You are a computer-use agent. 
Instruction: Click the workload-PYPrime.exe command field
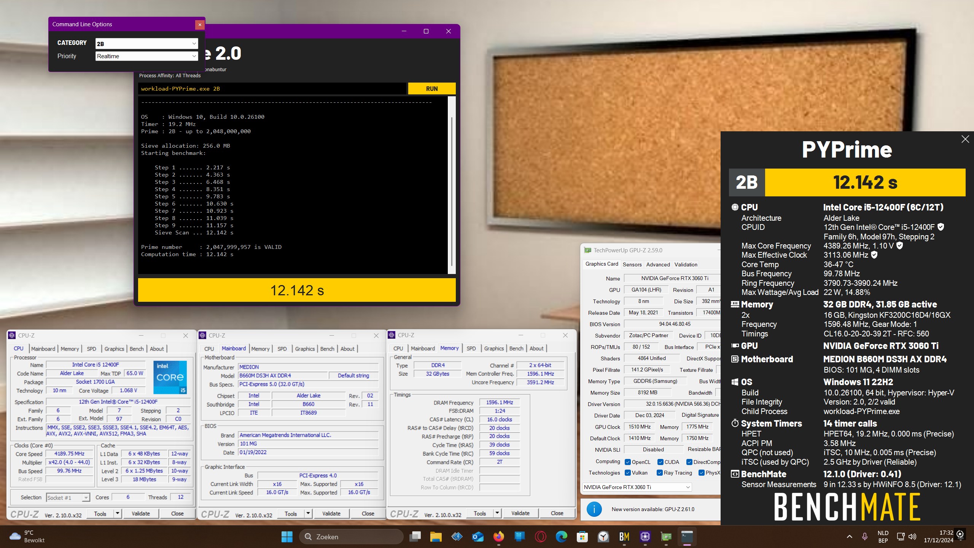(x=272, y=89)
